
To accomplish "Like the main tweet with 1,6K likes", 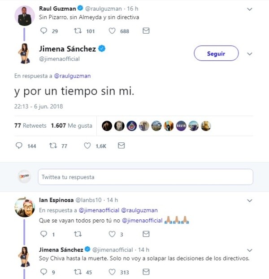I will pyautogui.click(x=87, y=146).
